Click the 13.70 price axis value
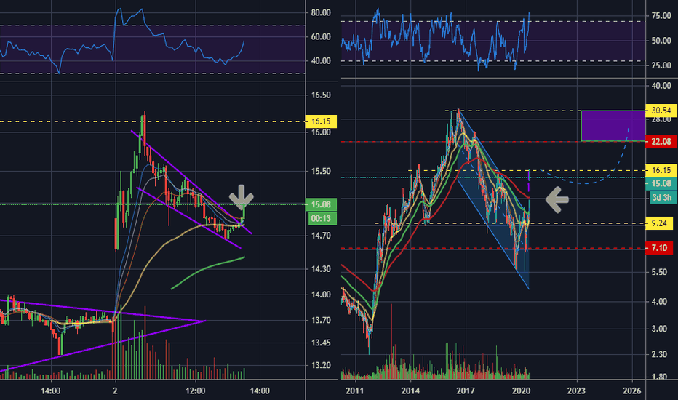The image size is (678, 400). click(x=321, y=321)
